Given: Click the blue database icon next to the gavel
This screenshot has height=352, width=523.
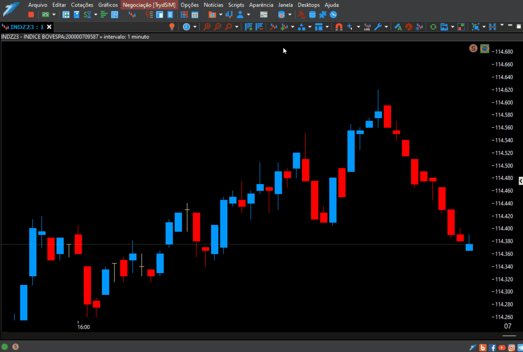Looking at the screenshot, I should pyautogui.click(x=312, y=15).
